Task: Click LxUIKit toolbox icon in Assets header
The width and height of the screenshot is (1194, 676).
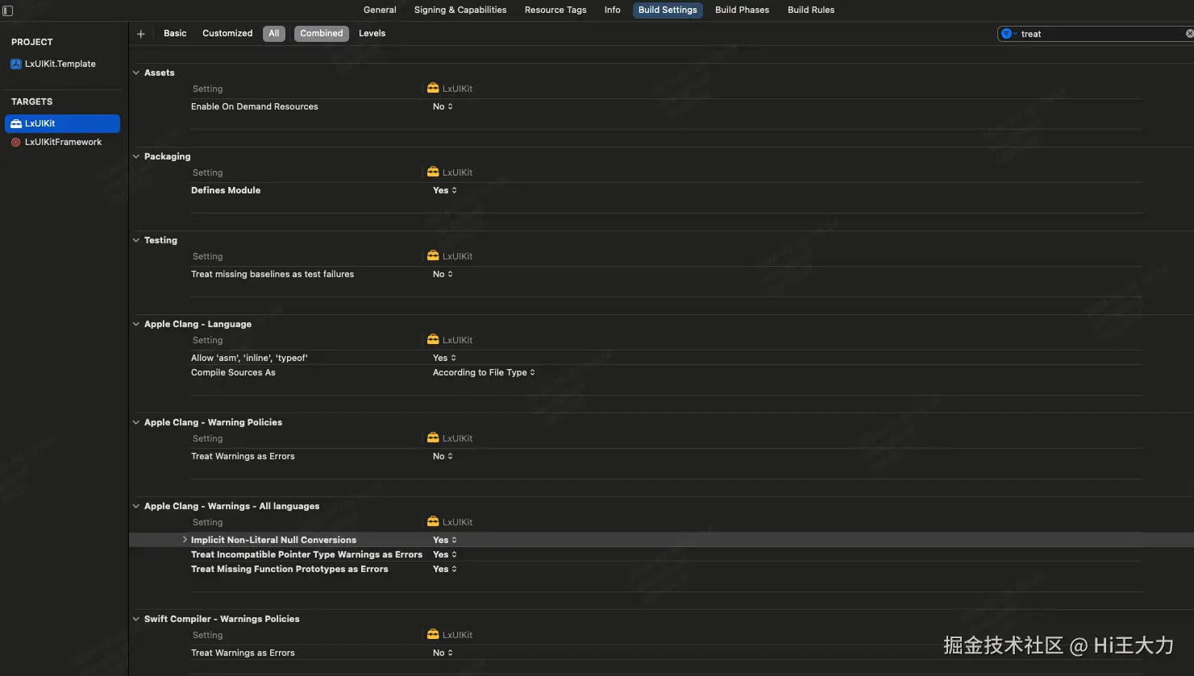Action: tap(433, 89)
